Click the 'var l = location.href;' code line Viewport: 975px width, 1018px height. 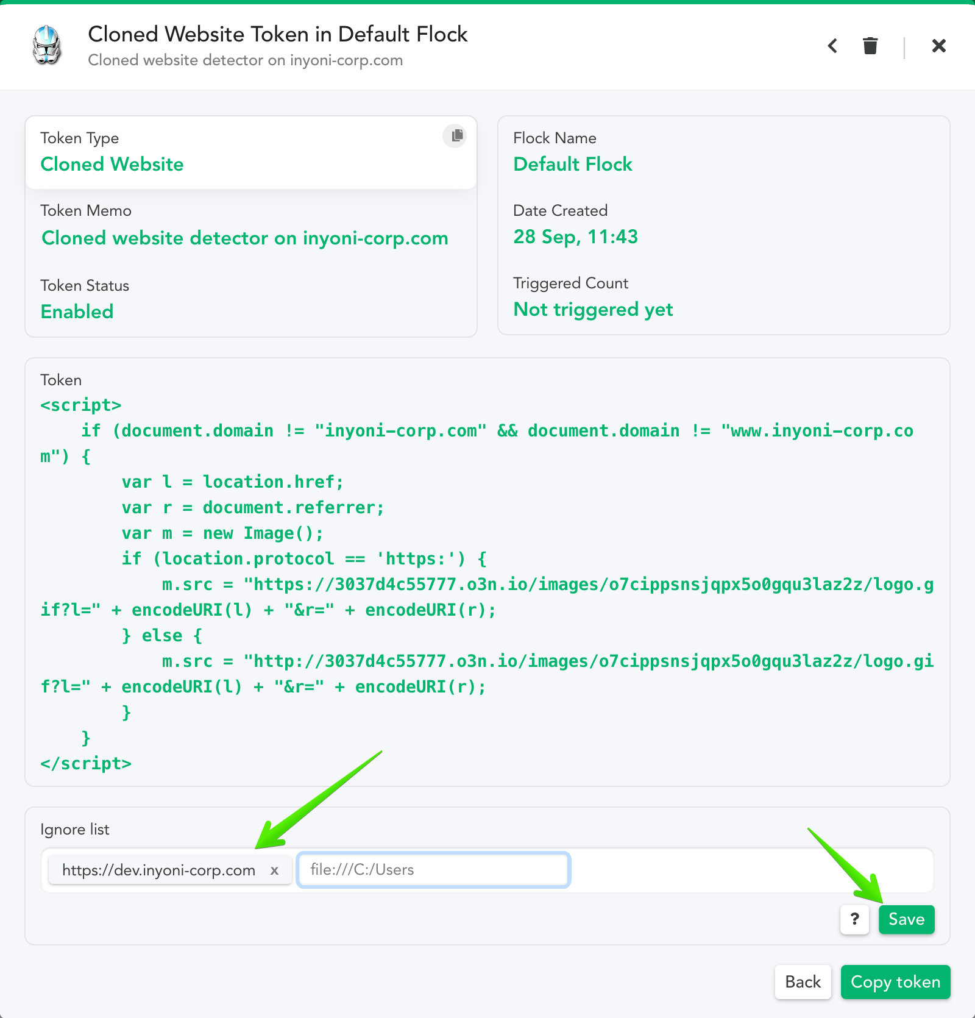[x=233, y=482]
